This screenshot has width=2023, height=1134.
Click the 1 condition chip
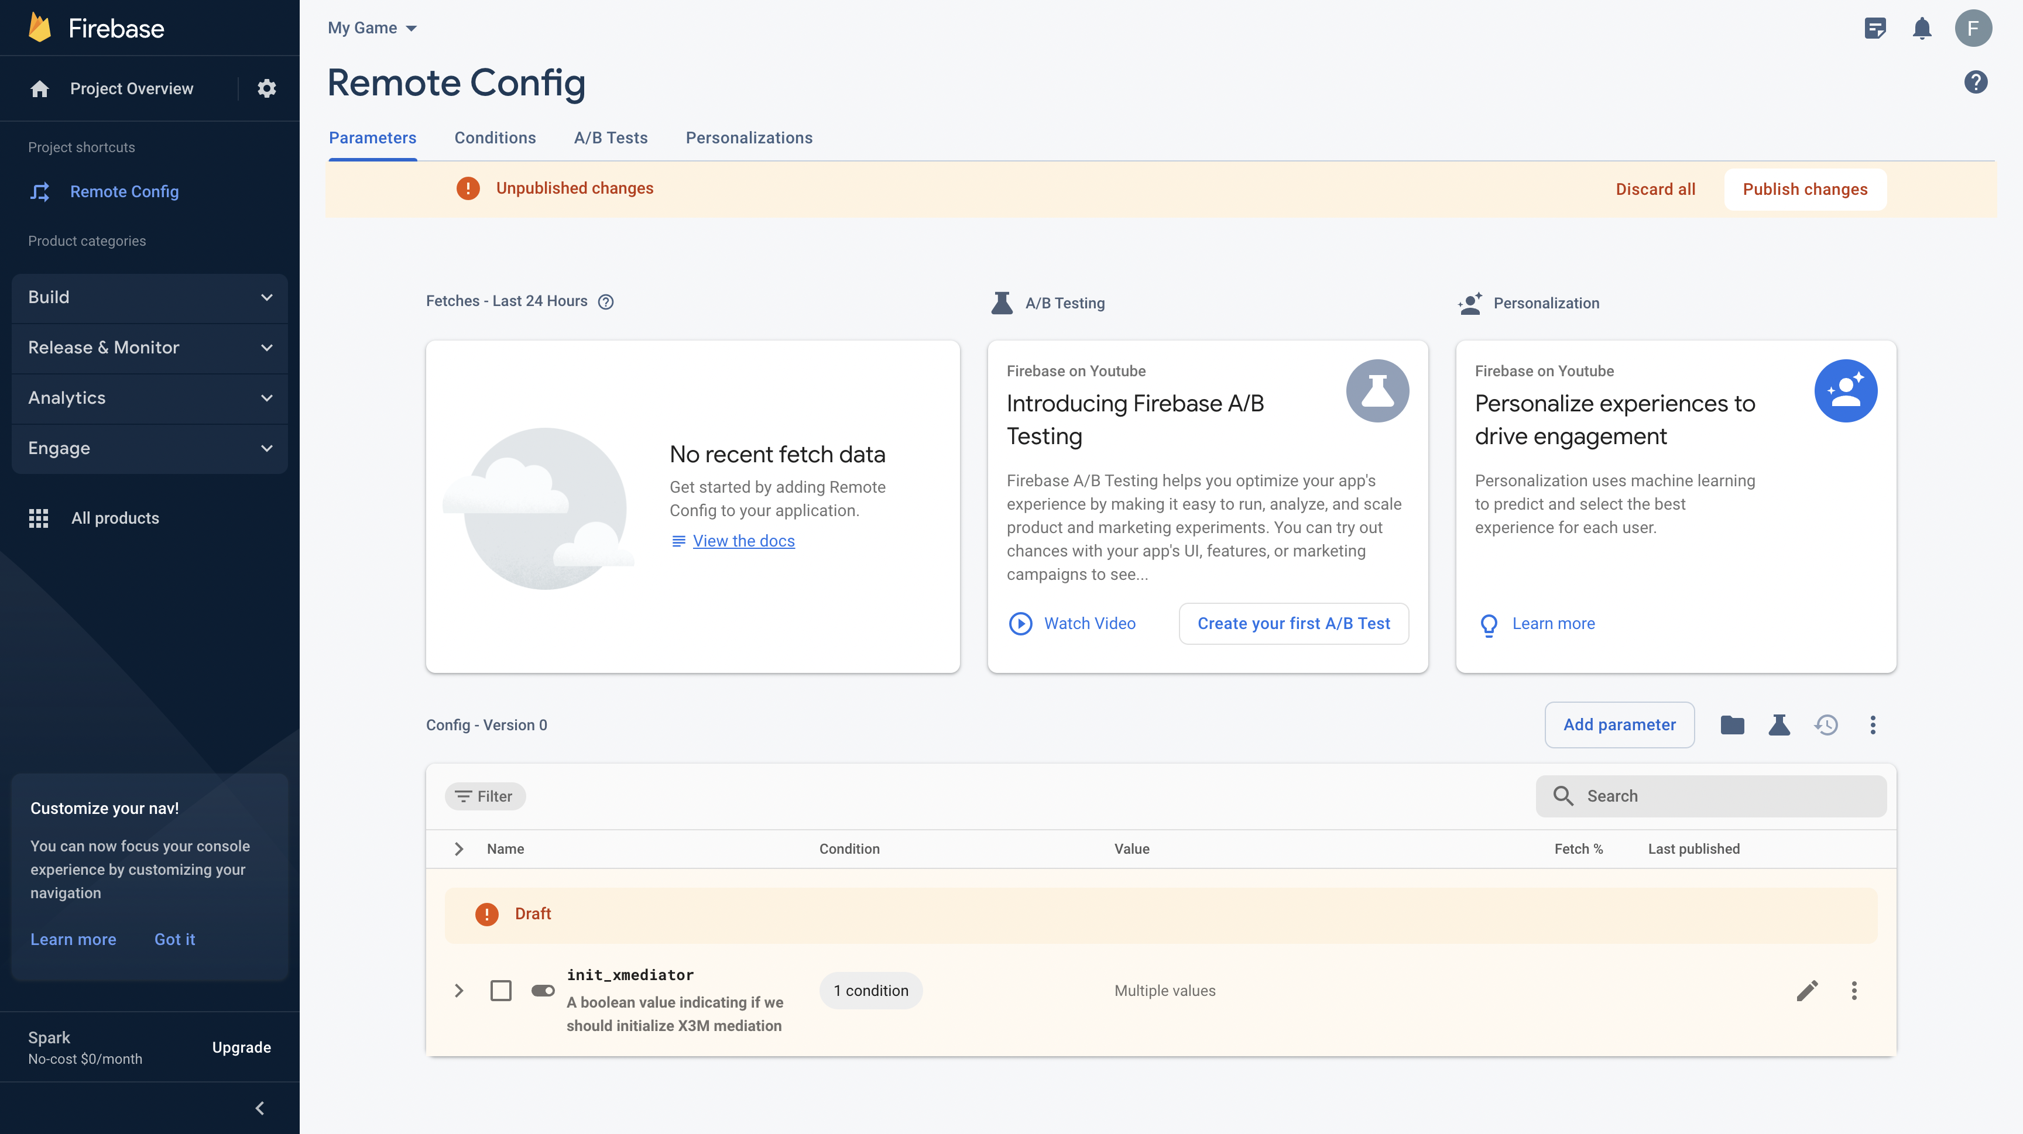[871, 991]
